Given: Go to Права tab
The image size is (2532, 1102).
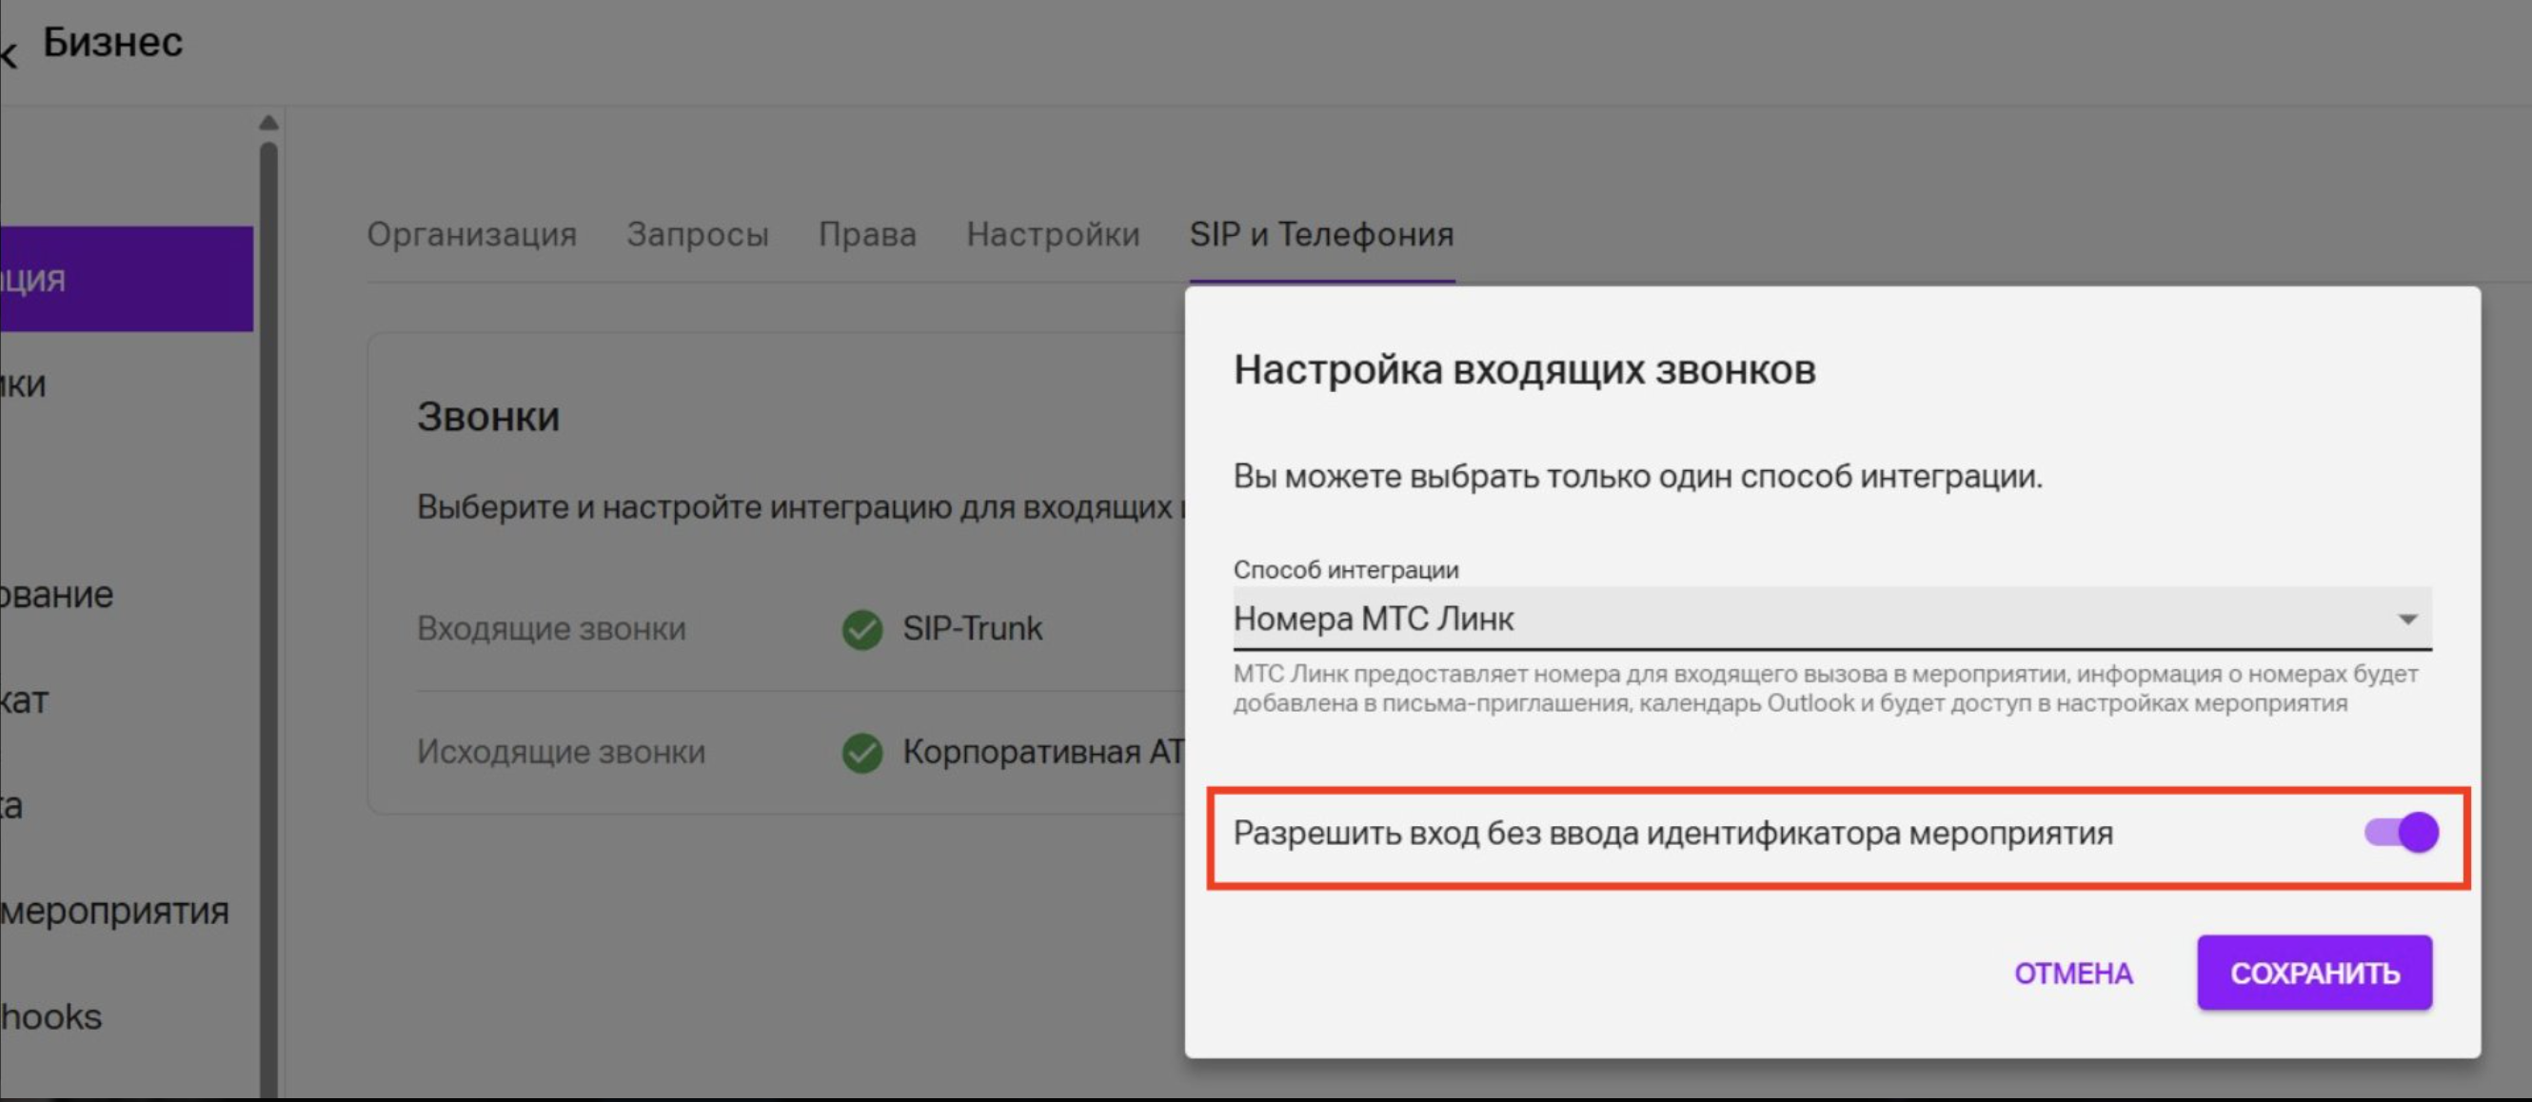Looking at the screenshot, I should click(x=867, y=235).
